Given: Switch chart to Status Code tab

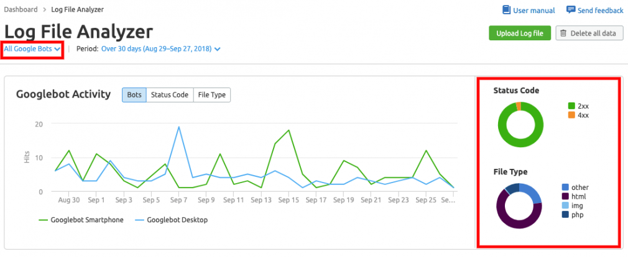Looking at the screenshot, I should click(170, 95).
